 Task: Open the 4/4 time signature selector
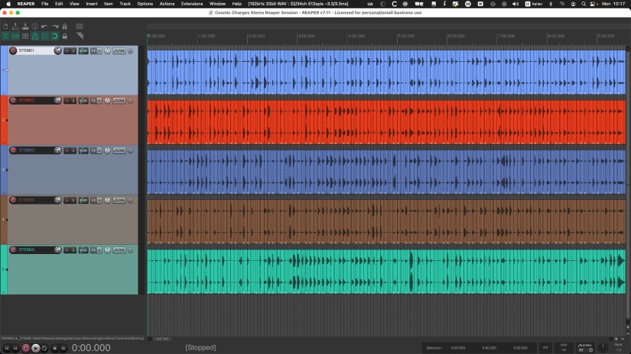click(545, 348)
